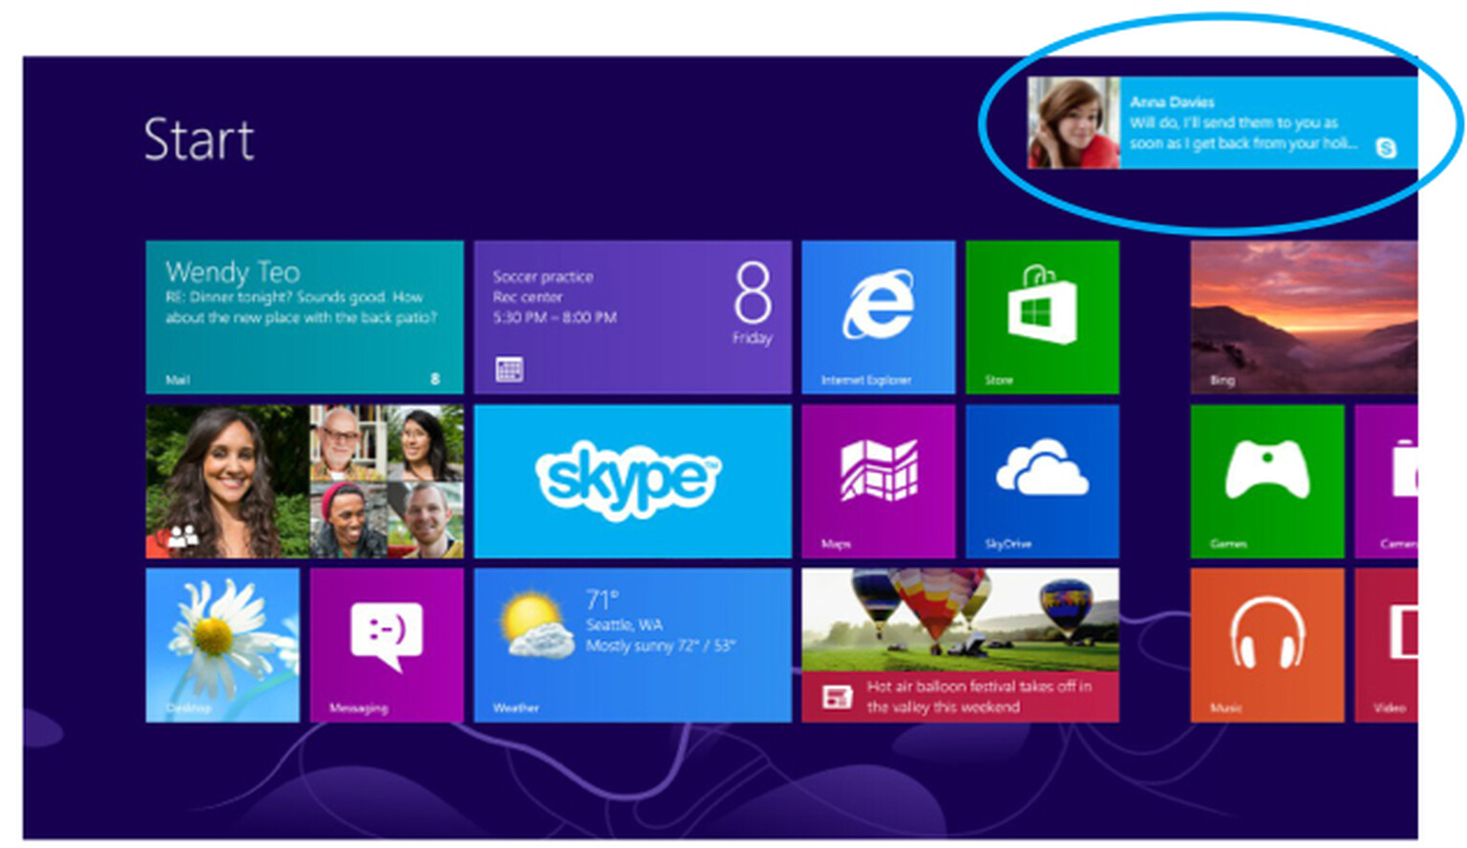
Task: Open the Bing sunset tile
Action: (x=1304, y=317)
